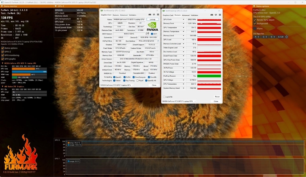Click the GPU usage 100% progress bar
306x177 pixels.
(x=29, y=72)
